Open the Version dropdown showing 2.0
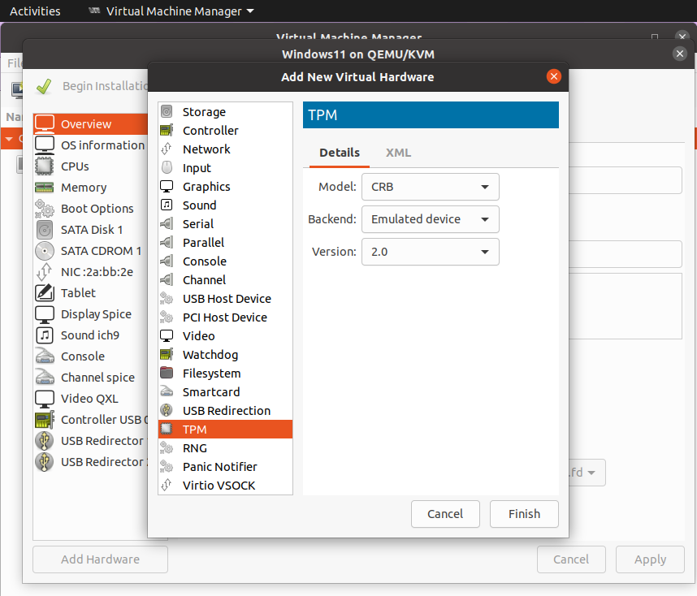 coord(431,252)
